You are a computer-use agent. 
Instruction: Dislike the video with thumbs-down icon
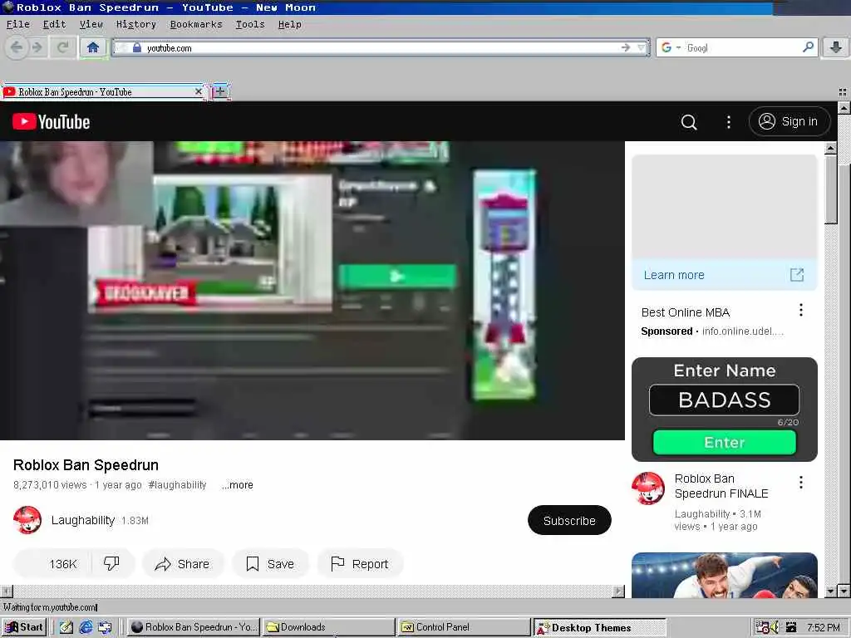(111, 564)
